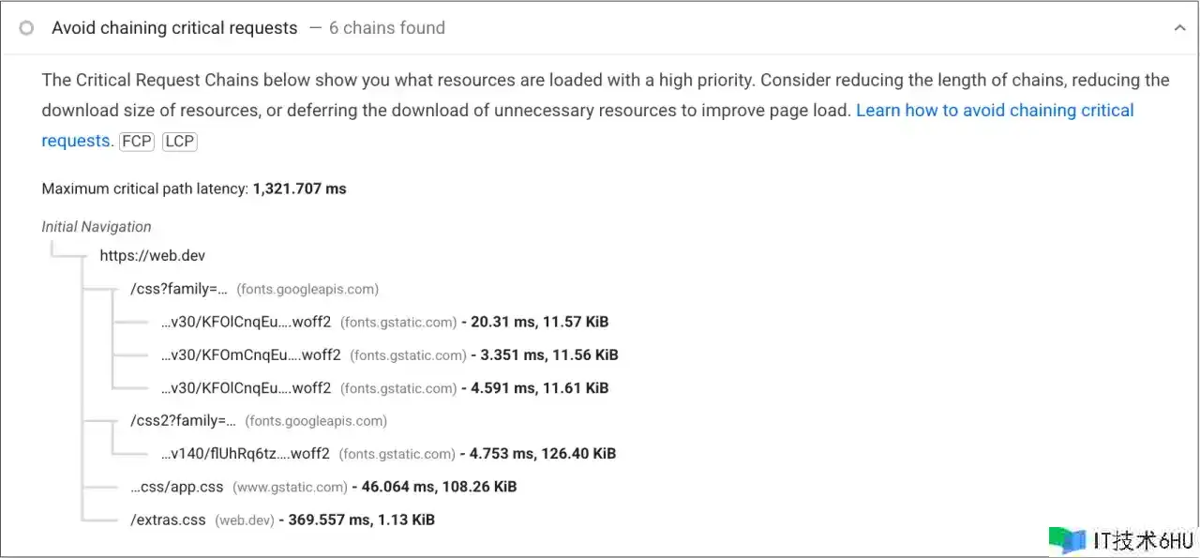Select the v140 flUhRq6tz woff2 entry
The width and height of the screenshot is (1200, 558).
[x=246, y=454]
